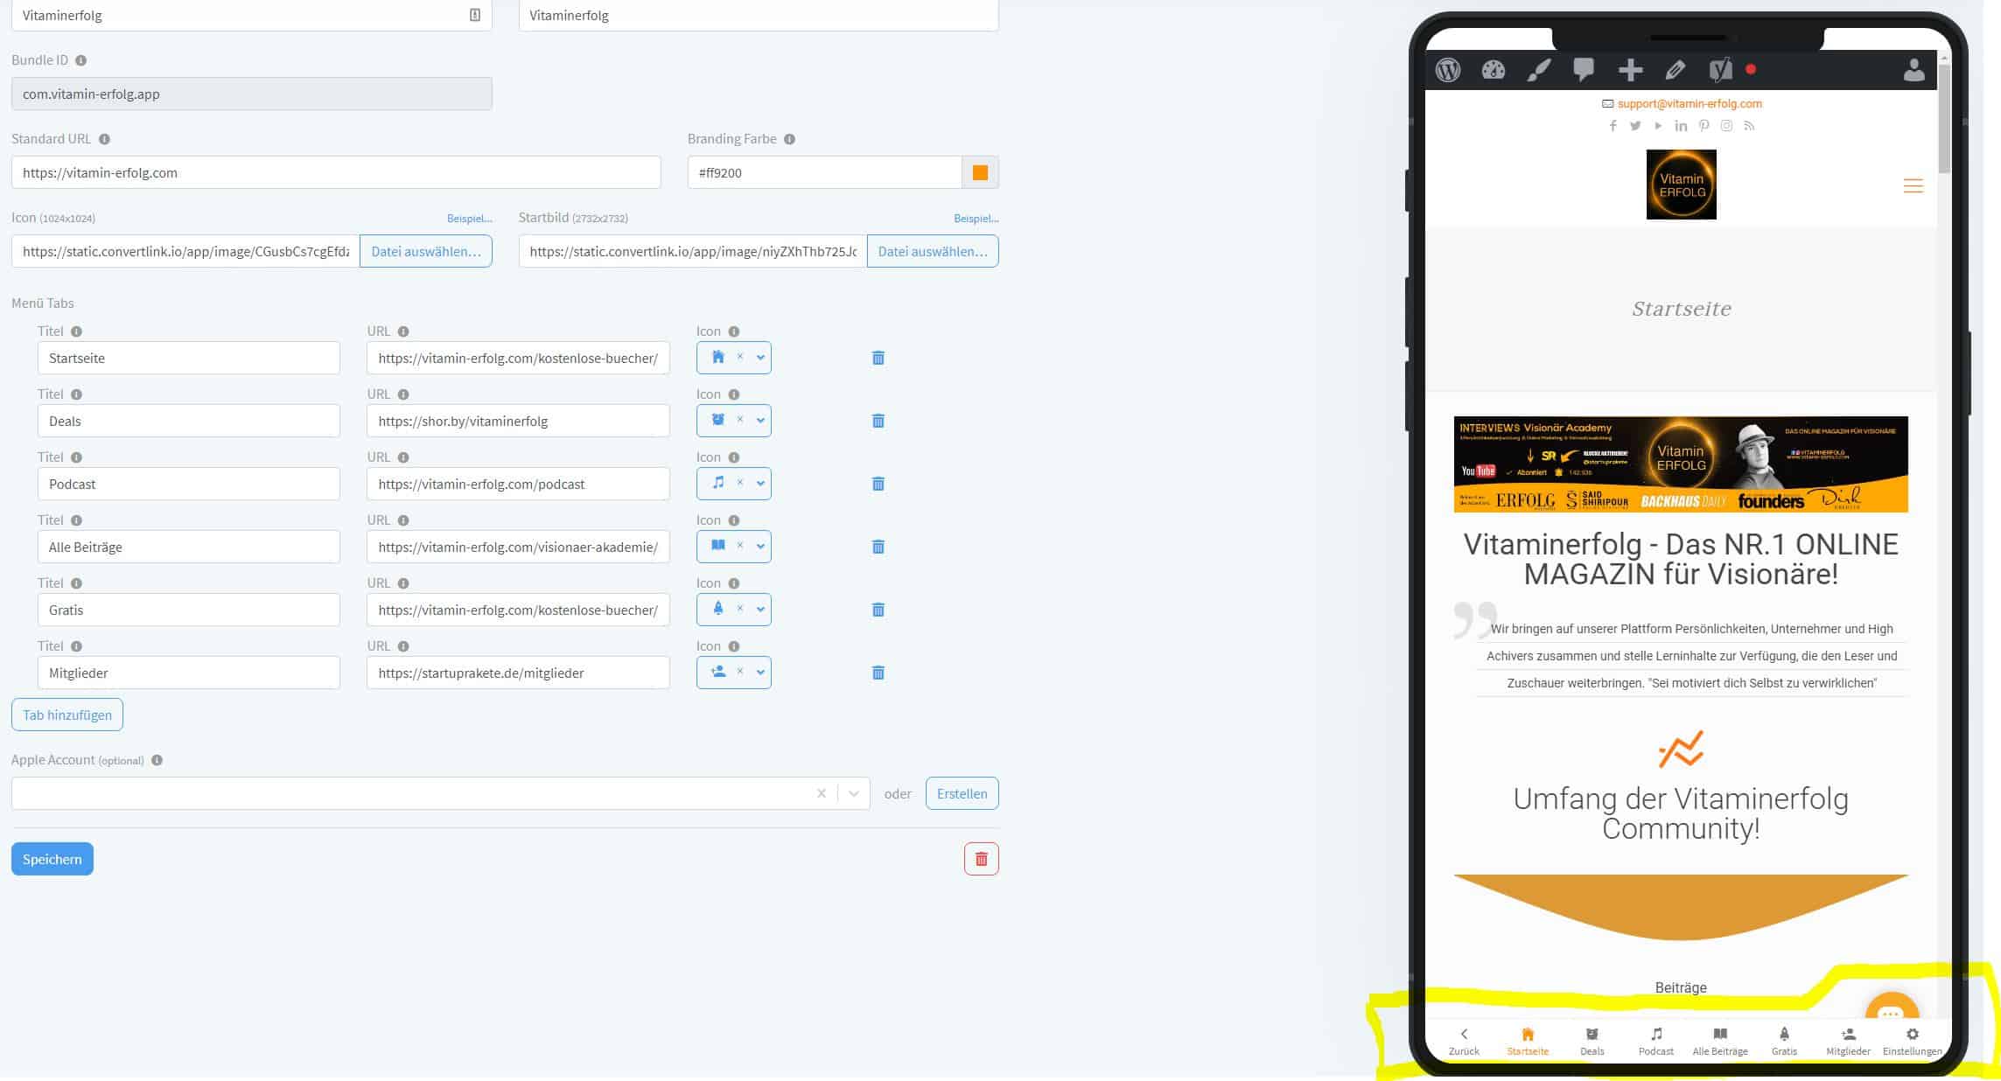
Task: Open the user profile icon in admin bar
Action: [1914, 70]
